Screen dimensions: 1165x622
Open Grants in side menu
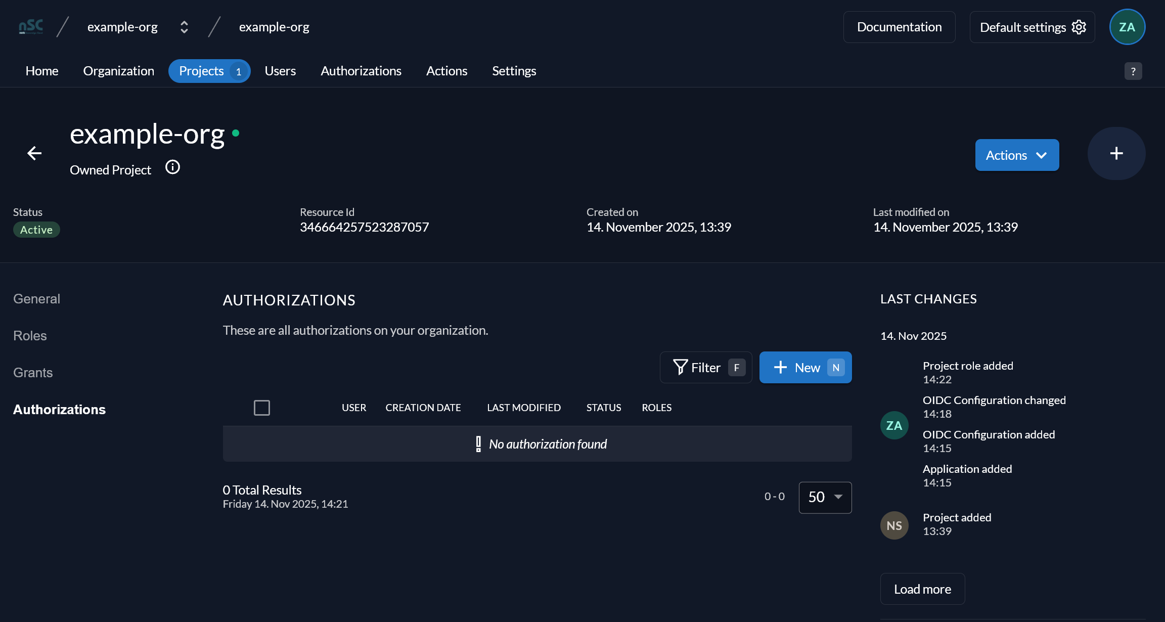pos(33,373)
